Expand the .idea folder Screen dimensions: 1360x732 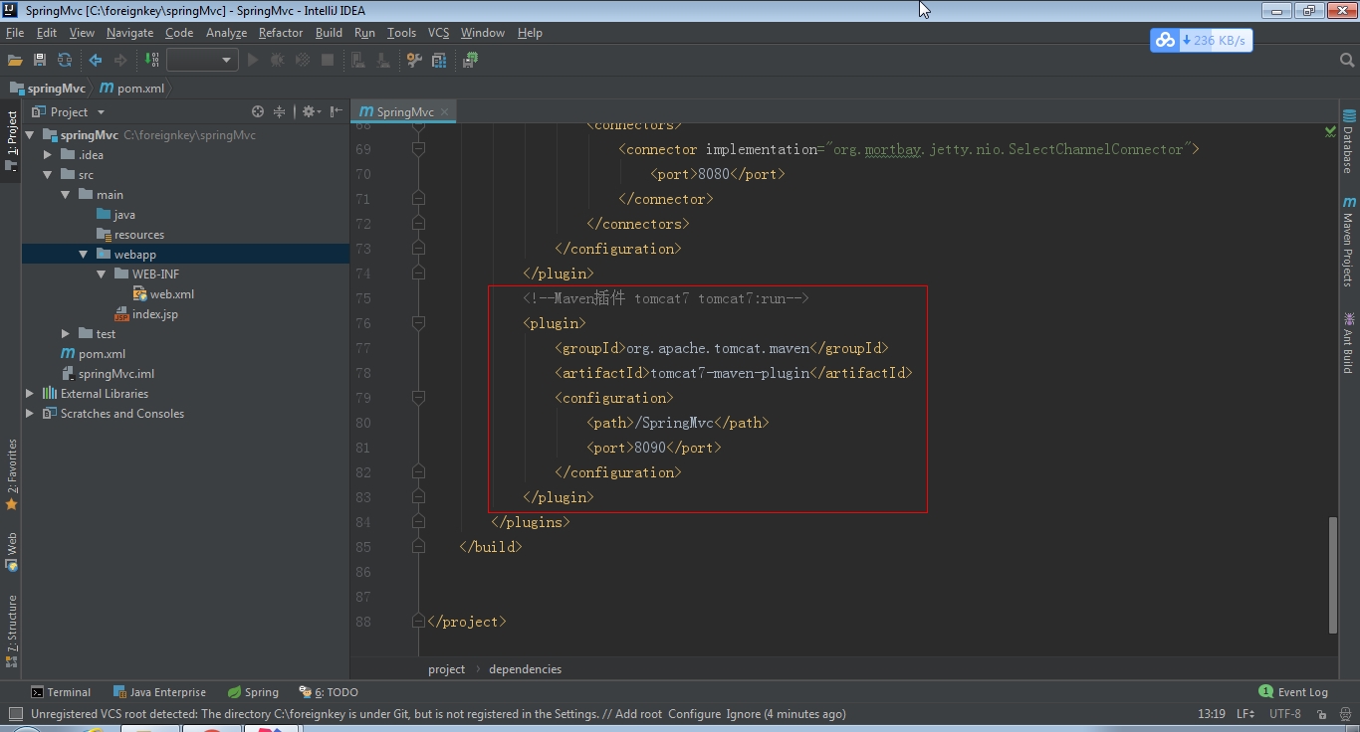pos(48,155)
